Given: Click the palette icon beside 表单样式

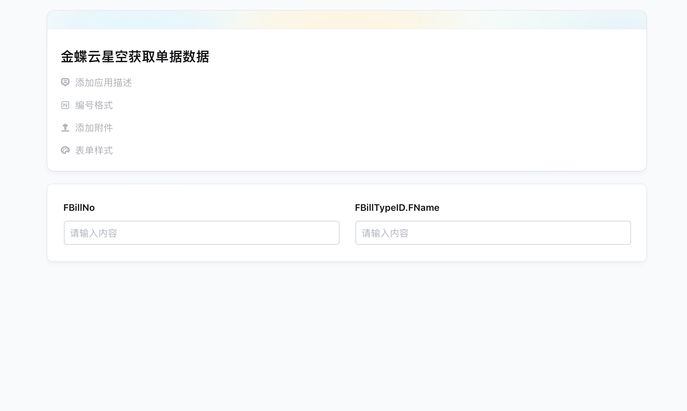Looking at the screenshot, I should 65,150.
